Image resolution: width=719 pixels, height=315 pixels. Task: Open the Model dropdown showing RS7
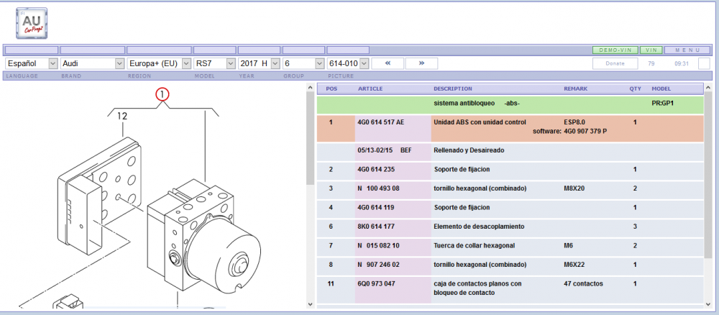coord(214,63)
